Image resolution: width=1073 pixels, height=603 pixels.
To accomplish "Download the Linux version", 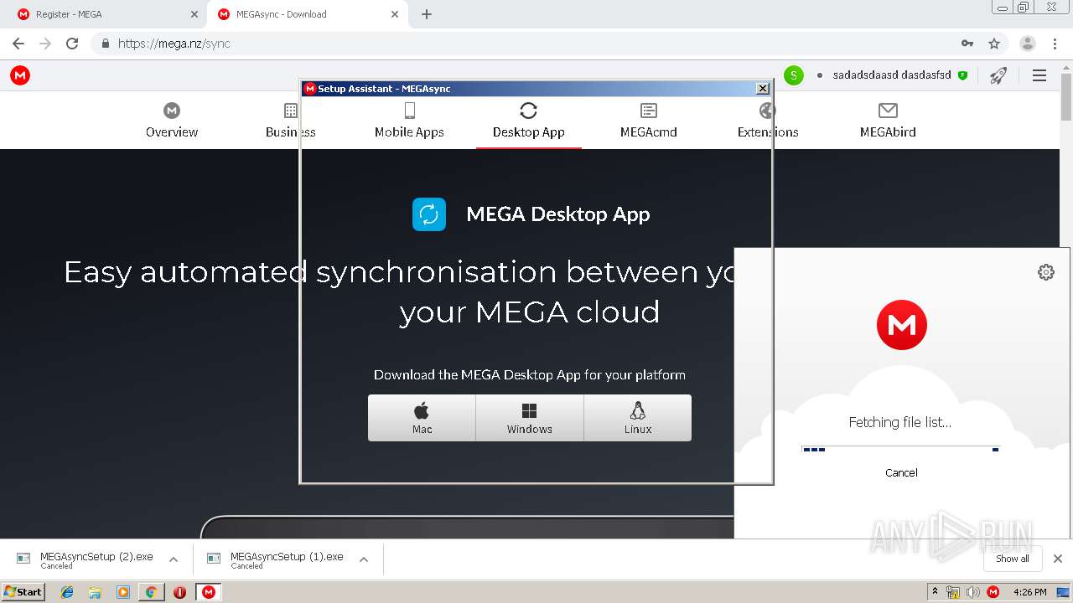I will [x=638, y=418].
